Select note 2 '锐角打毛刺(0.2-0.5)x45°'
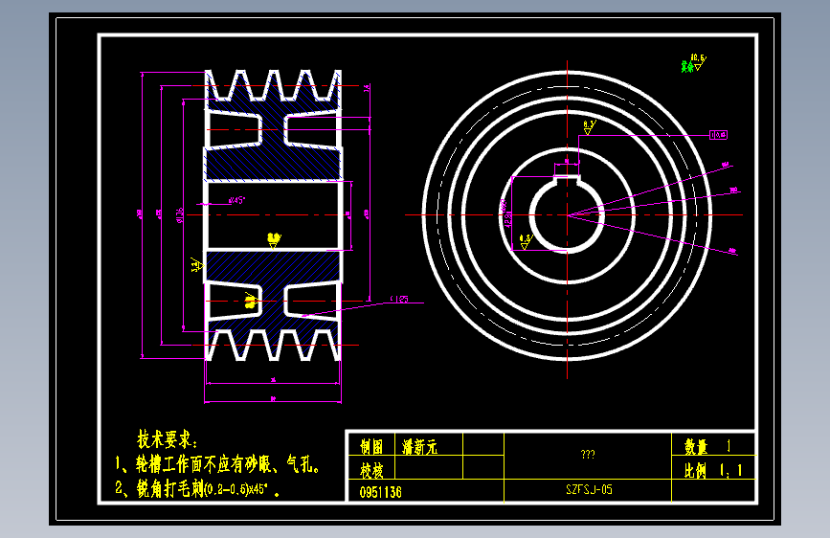Image resolution: width=830 pixels, height=538 pixels. tap(197, 489)
